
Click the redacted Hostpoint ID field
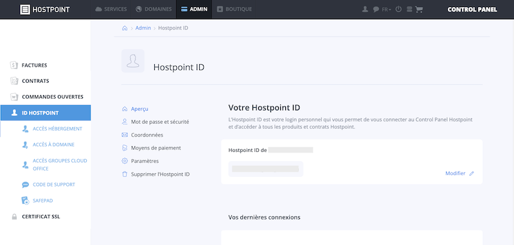pyautogui.click(x=266, y=169)
